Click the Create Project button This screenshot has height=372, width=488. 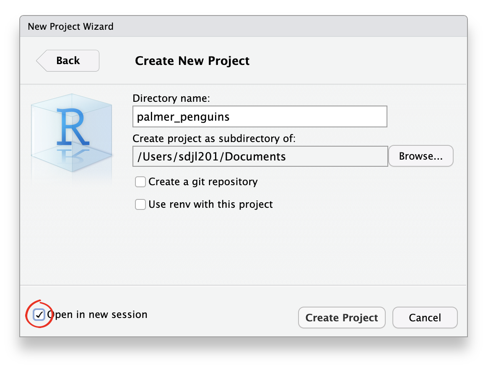pos(342,318)
